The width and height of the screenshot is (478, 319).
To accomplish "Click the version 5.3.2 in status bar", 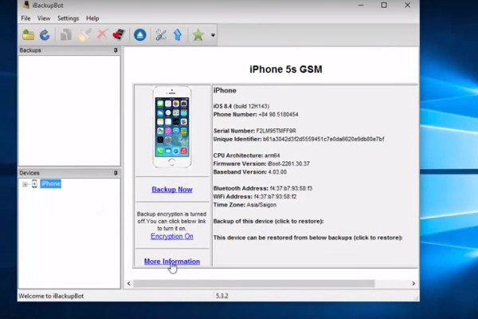I will click(222, 296).
